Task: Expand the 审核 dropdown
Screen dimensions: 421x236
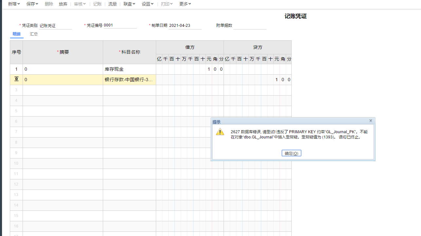Action: tap(80, 4)
